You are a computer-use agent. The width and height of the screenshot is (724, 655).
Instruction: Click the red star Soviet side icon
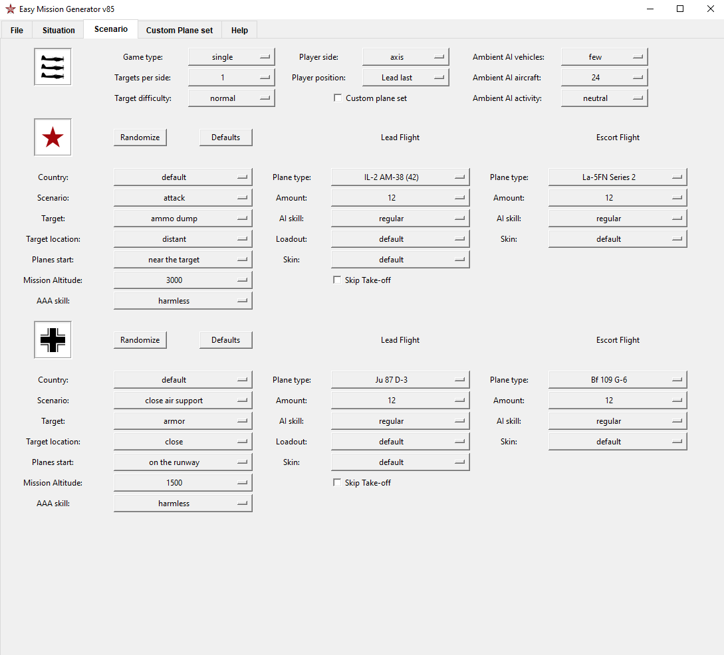point(53,138)
